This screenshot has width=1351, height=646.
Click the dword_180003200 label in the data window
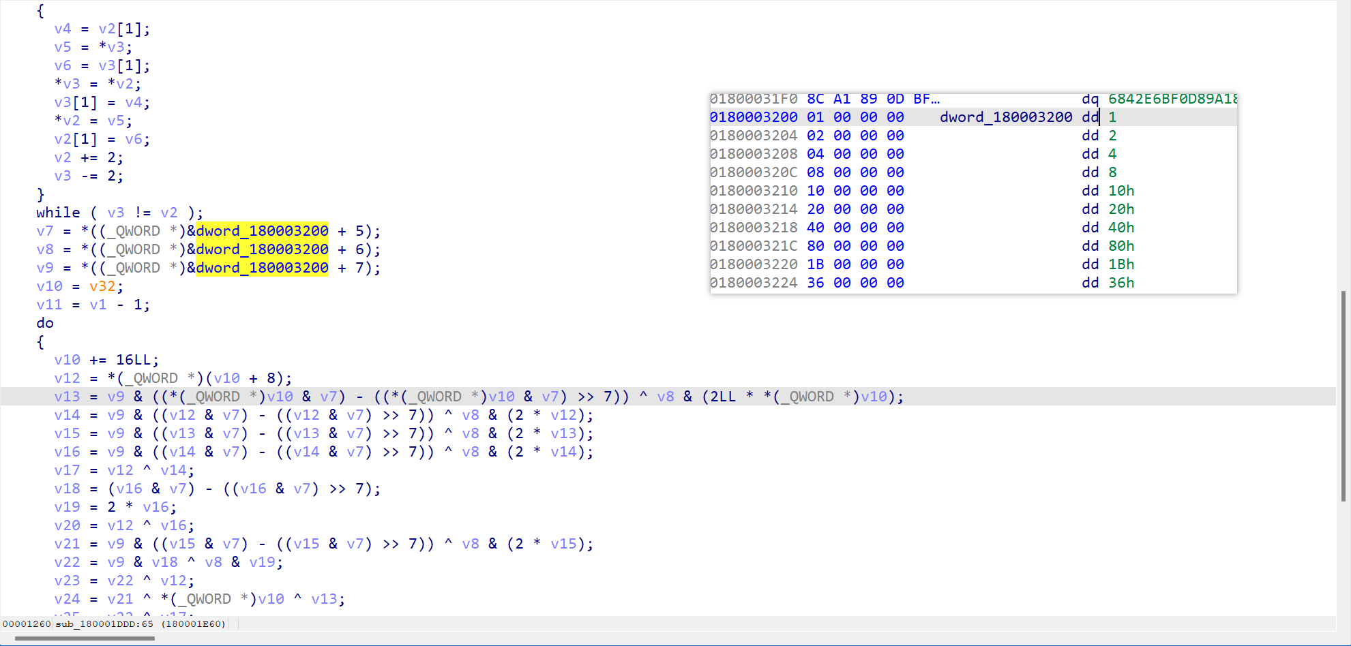pyautogui.click(x=1006, y=117)
